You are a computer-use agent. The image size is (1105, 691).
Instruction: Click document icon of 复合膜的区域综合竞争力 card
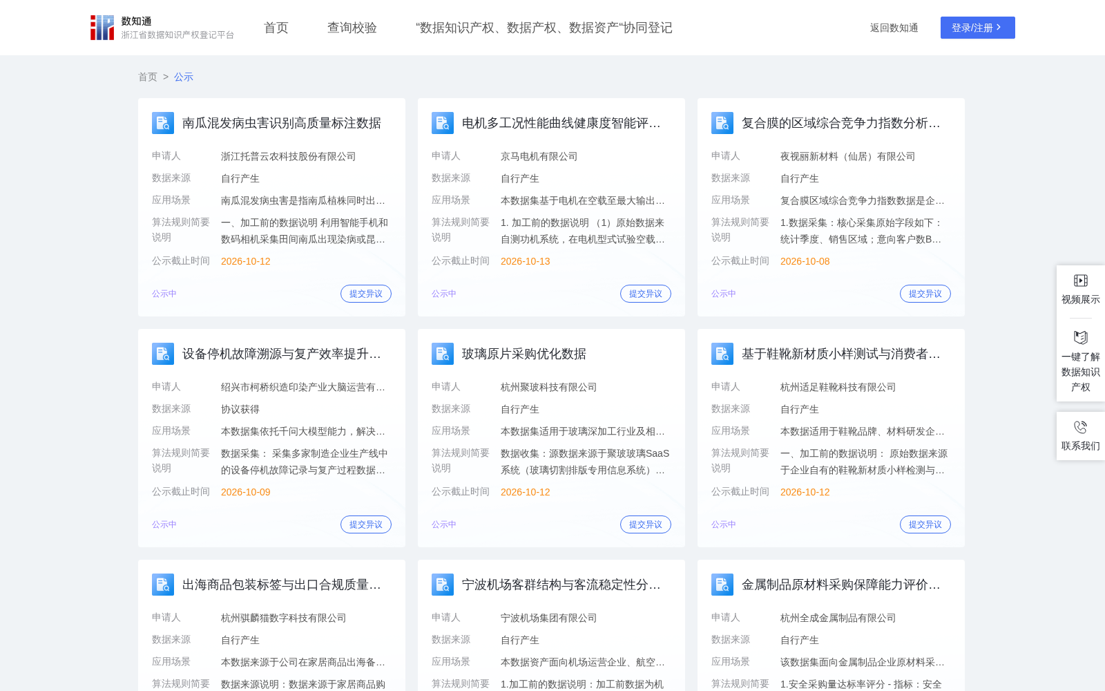(x=722, y=123)
